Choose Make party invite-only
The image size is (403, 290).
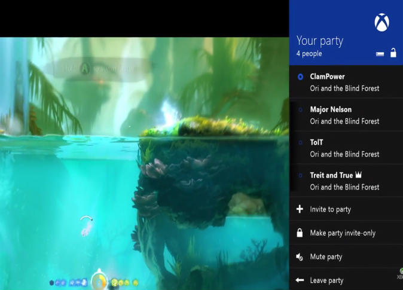pos(346,233)
